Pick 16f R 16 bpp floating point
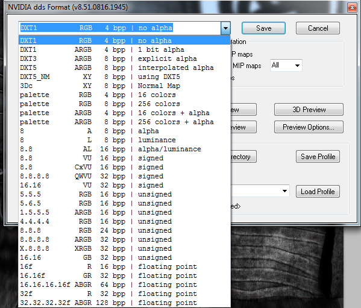This screenshot has height=308, width=361. 124,266
